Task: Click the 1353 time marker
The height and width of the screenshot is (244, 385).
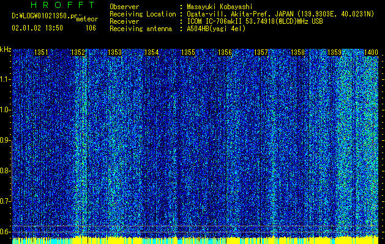Action: [x=114, y=52]
